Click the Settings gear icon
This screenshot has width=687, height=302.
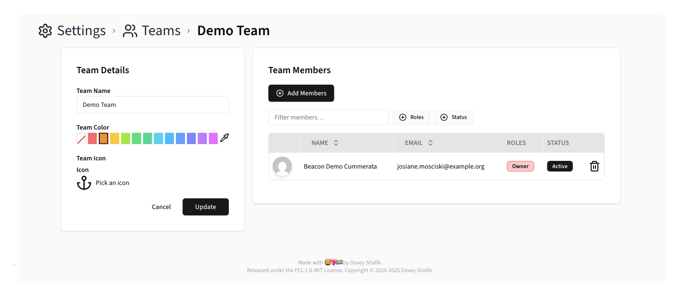45,31
